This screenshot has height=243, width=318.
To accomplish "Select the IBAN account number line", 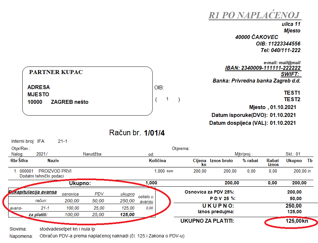I will [263, 68].
